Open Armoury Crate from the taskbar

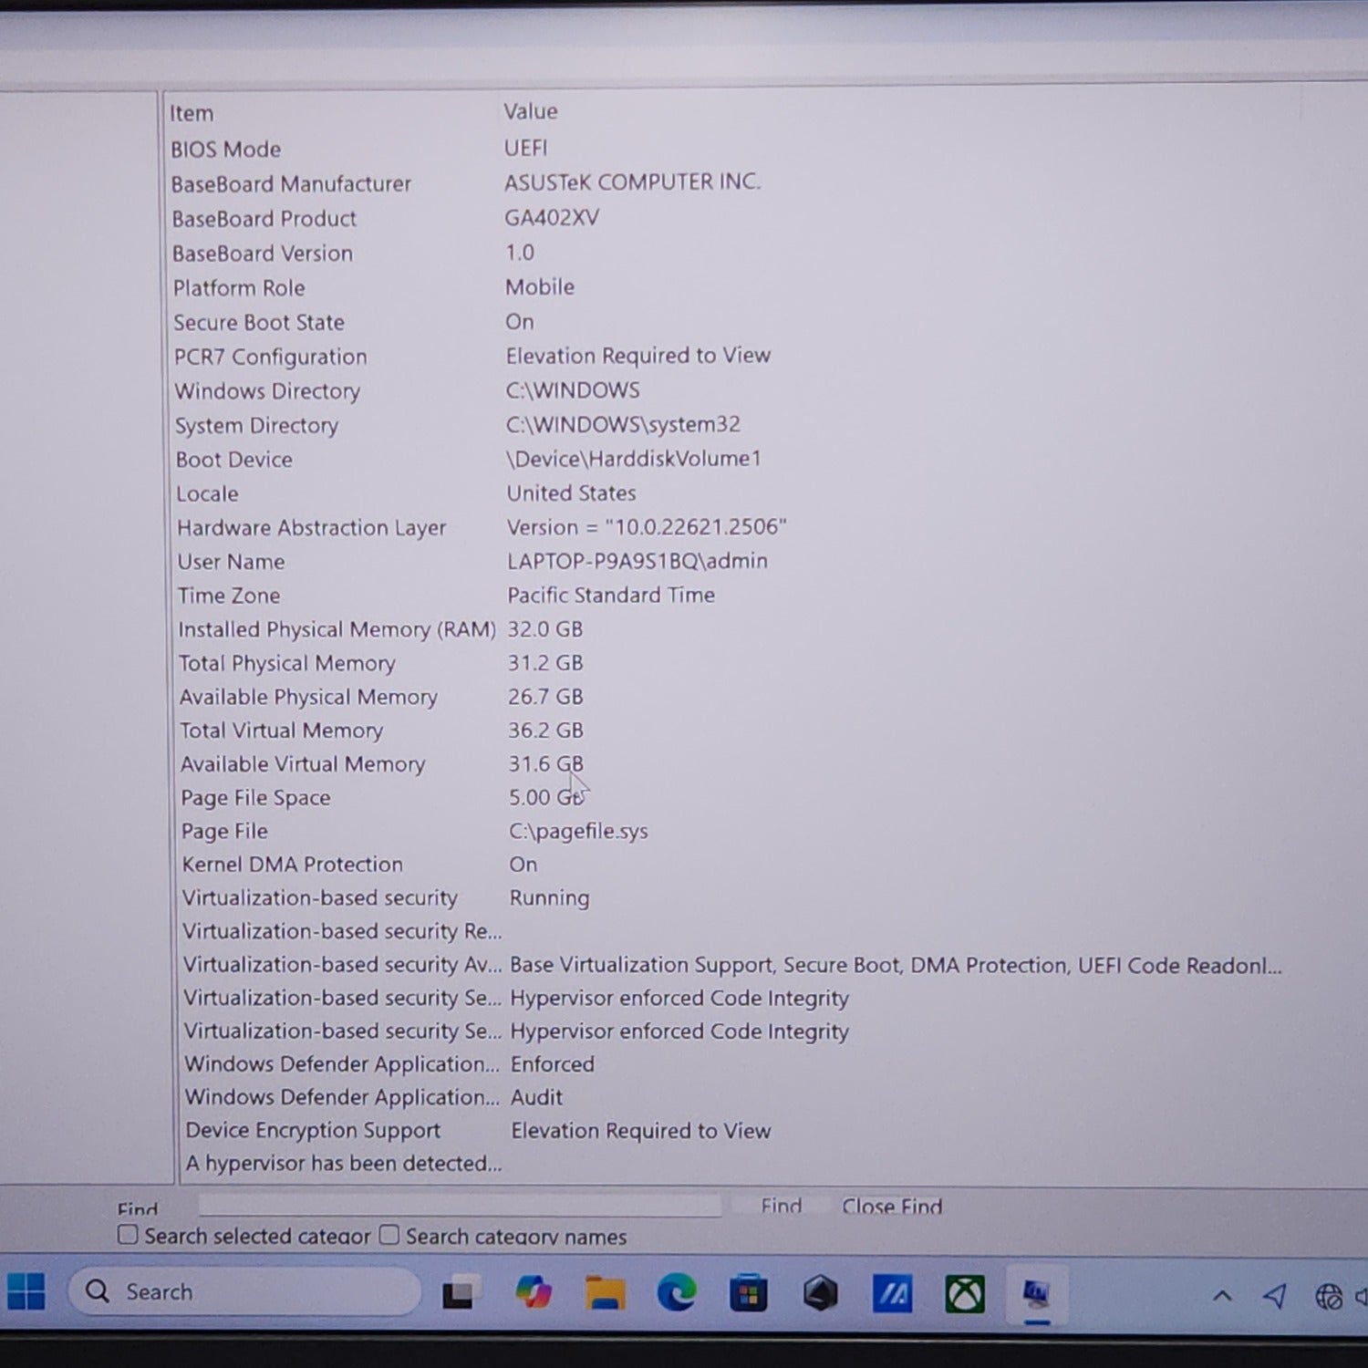820,1294
